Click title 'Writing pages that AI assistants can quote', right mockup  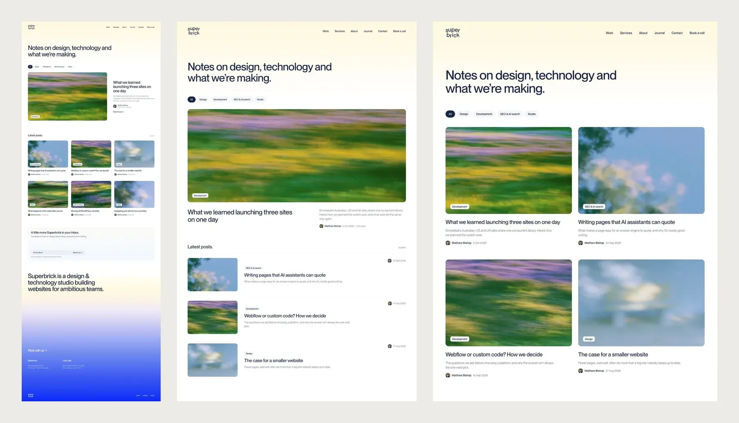click(x=627, y=222)
